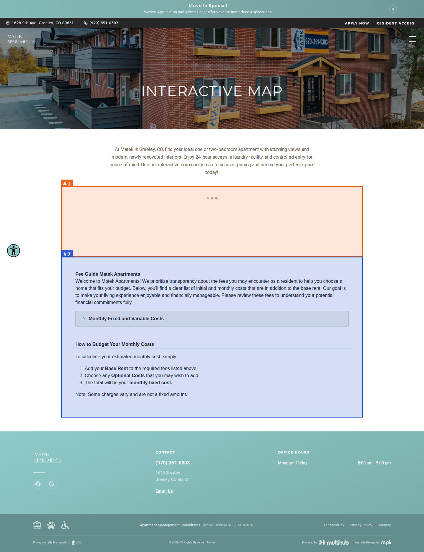Open the Privacy Policy footer link
Image resolution: width=424 pixels, height=552 pixels.
(x=361, y=525)
